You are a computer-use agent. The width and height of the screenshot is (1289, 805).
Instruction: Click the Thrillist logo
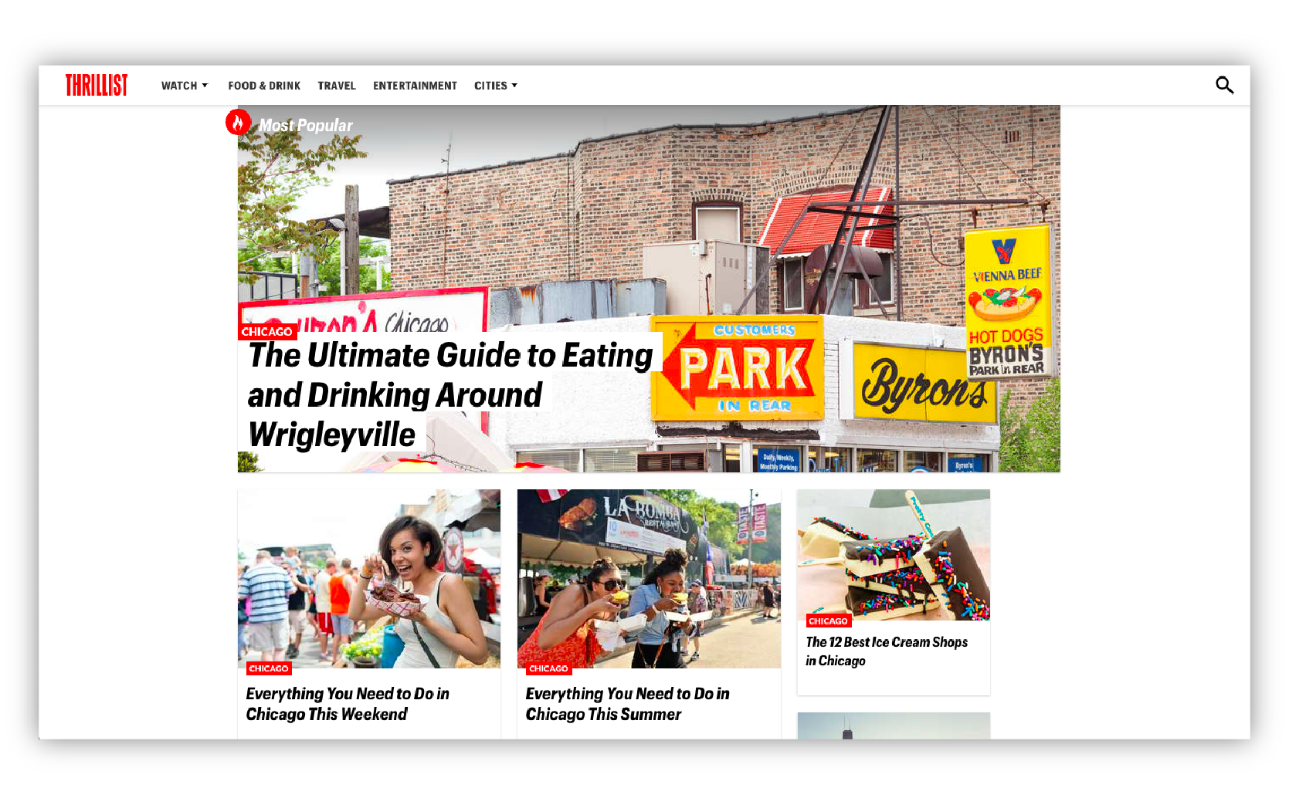(97, 85)
